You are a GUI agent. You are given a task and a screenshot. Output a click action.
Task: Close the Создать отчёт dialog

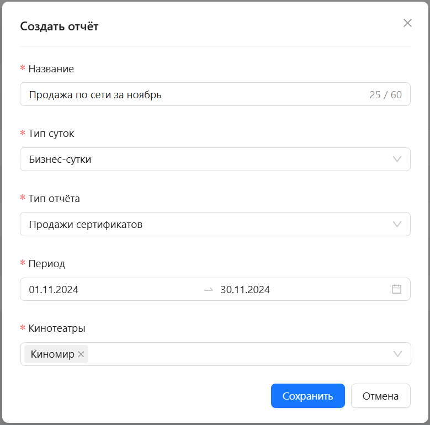[407, 23]
